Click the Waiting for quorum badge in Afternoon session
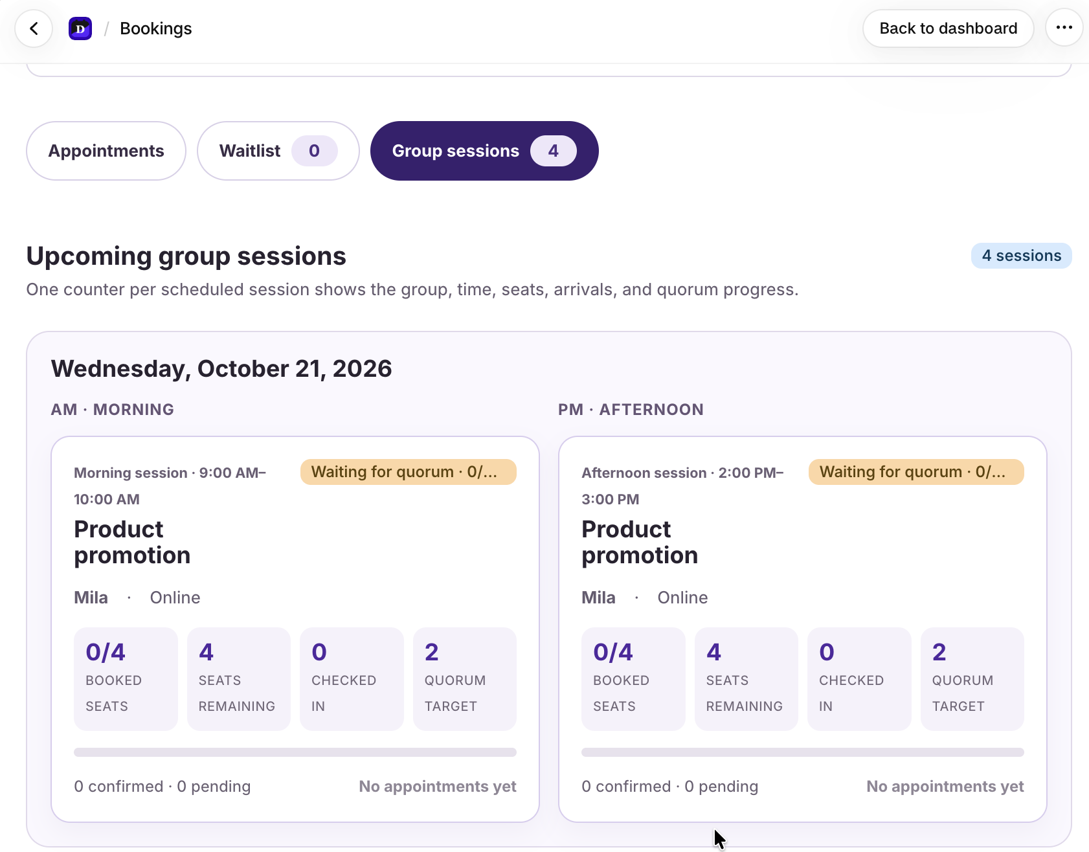 pyautogui.click(x=916, y=472)
